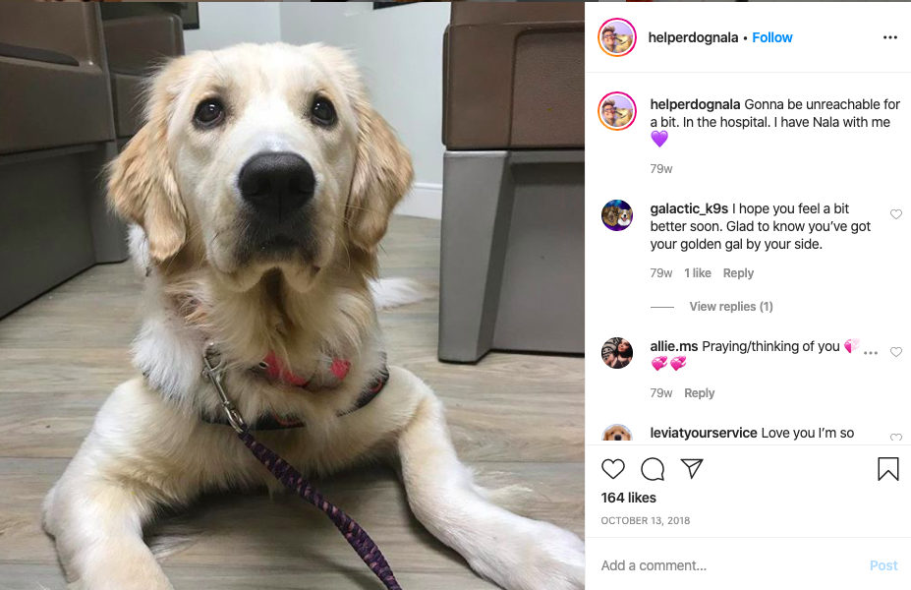Screen dimensions: 911x590
Task: Show who liked via 1 like link
Action: (x=697, y=272)
